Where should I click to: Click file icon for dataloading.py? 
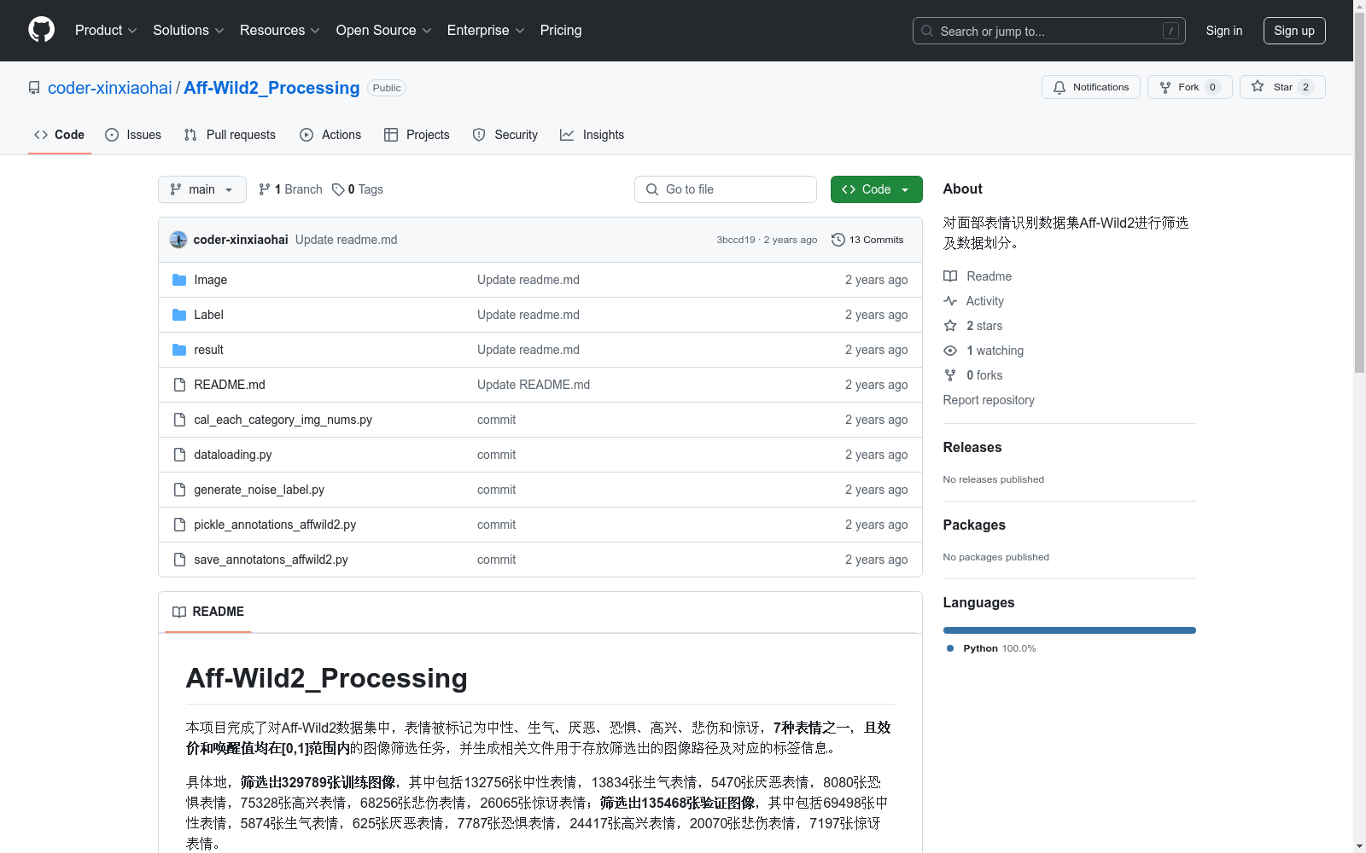tap(179, 455)
